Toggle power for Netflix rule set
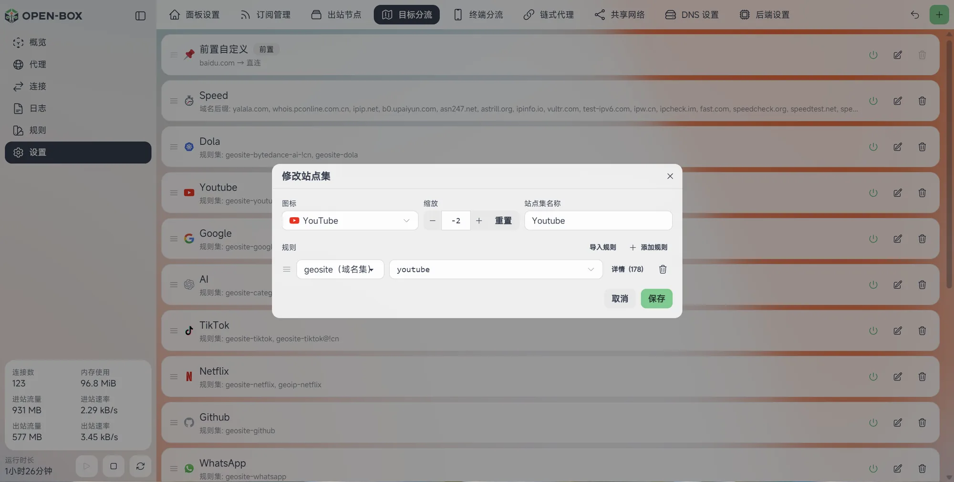Screen dimensions: 954x482 point(873,377)
